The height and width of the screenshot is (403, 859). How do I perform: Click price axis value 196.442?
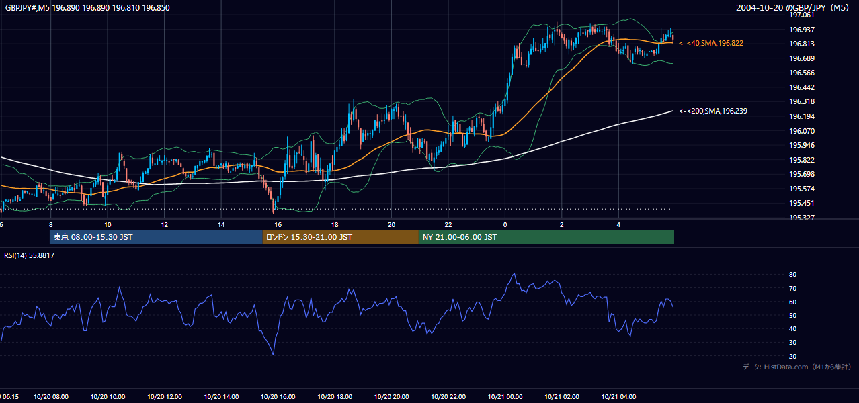click(x=802, y=87)
